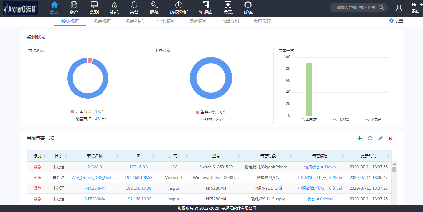Edit alerts using the pencil icon
The height and width of the screenshot is (212, 423).
(380, 138)
